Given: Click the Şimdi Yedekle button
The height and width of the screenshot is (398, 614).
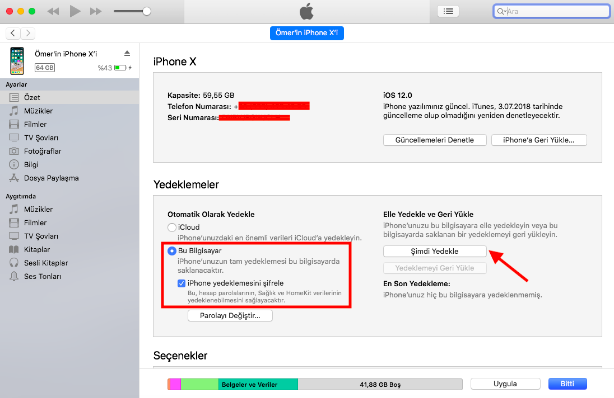Looking at the screenshot, I should click(435, 251).
